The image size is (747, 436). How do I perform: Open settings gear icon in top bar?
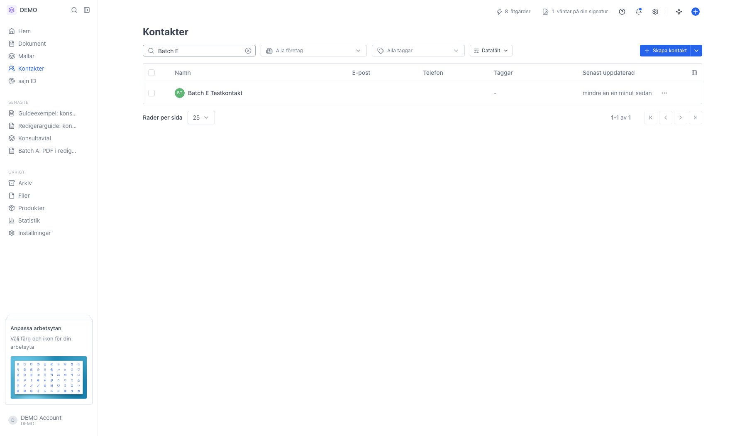tap(655, 12)
